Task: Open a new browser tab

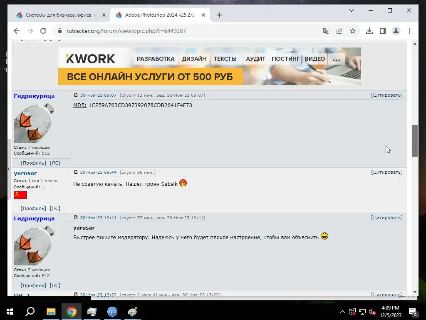Action: point(219,15)
